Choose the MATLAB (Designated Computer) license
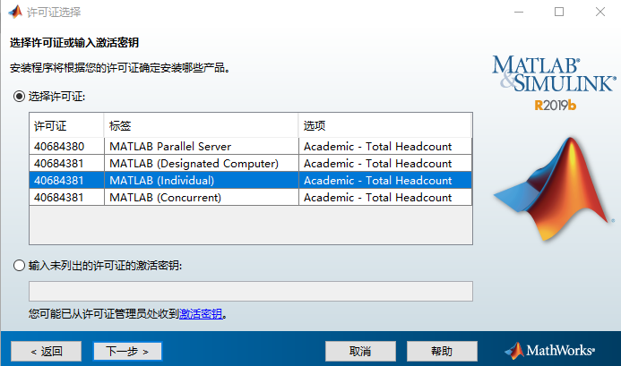 250,164
